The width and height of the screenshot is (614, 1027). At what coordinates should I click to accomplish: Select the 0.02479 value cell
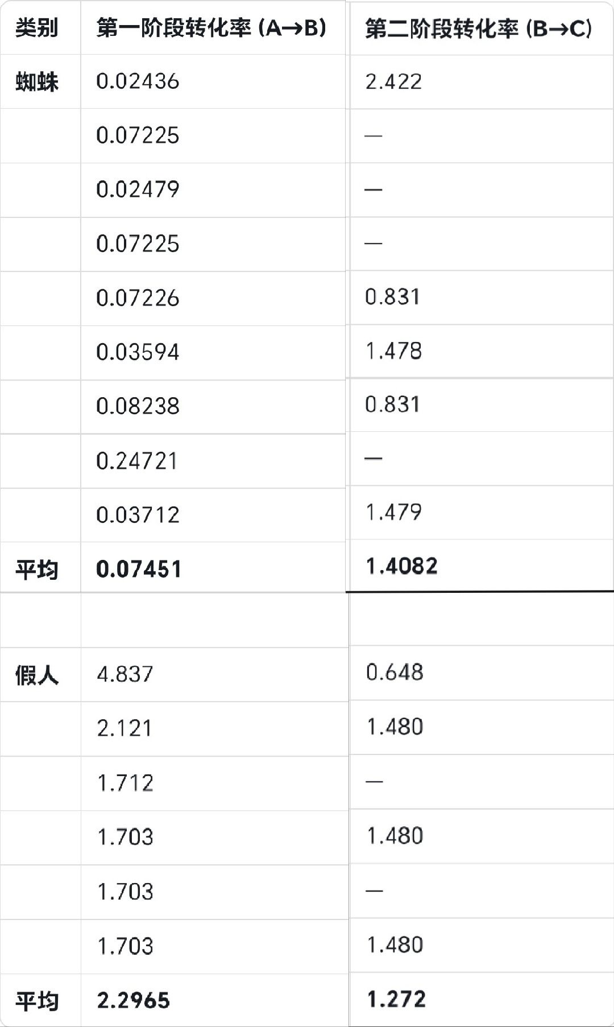click(138, 189)
